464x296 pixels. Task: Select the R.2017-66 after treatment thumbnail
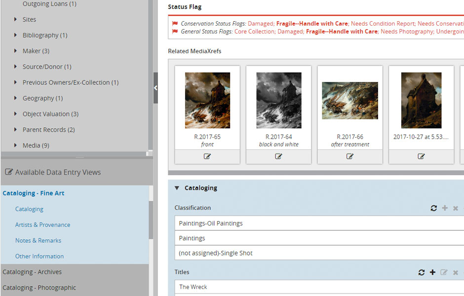click(x=349, y=101)
